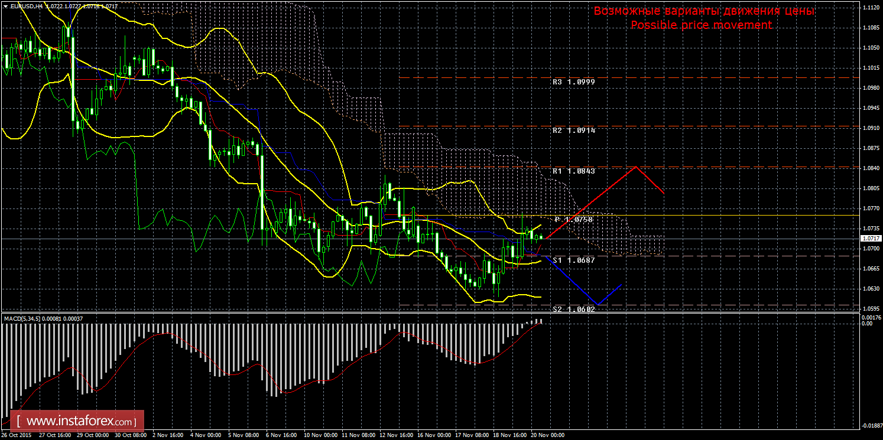Click the '30 Oct 08:00' time axis label

coord(131,435)
